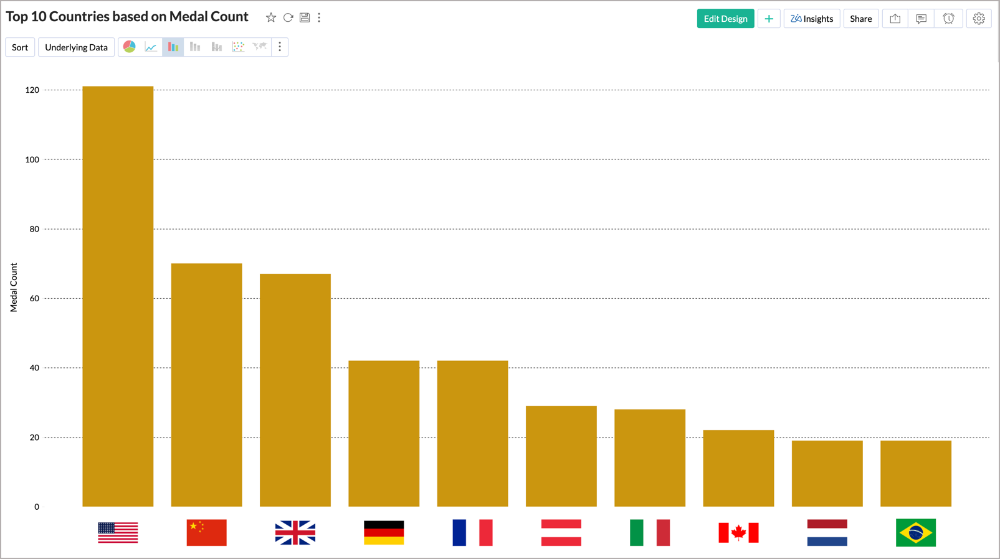Open the alarm clock schedule icon

[948, 19]
